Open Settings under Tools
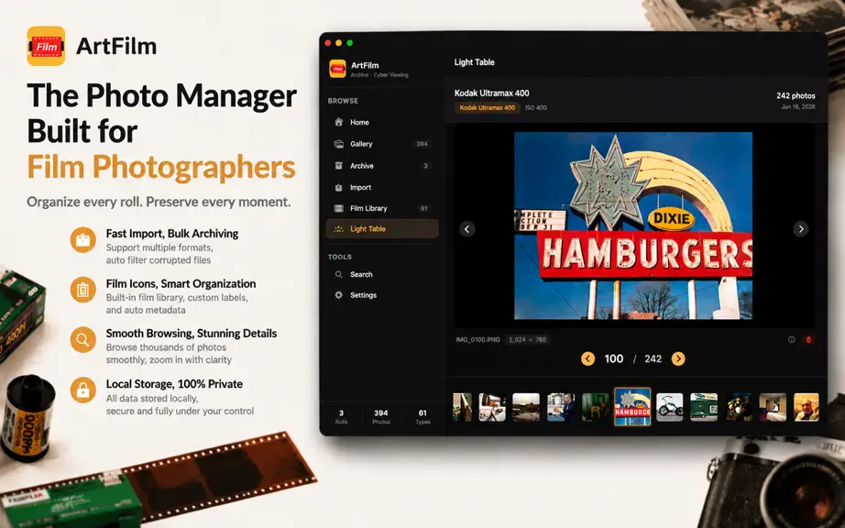Viewport: 845px width, 528px height. (x=382, y=295)
